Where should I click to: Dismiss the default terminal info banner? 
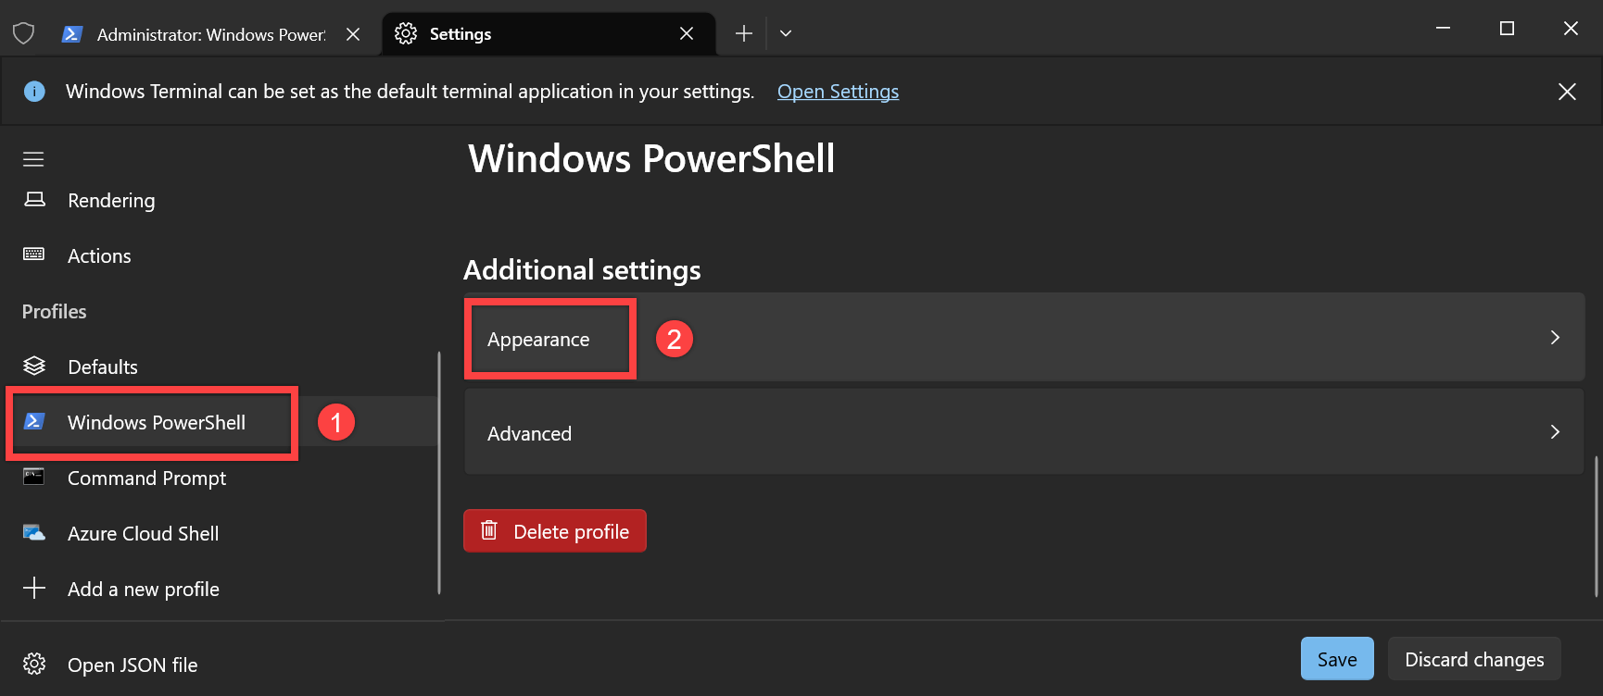coord(1567,92)
